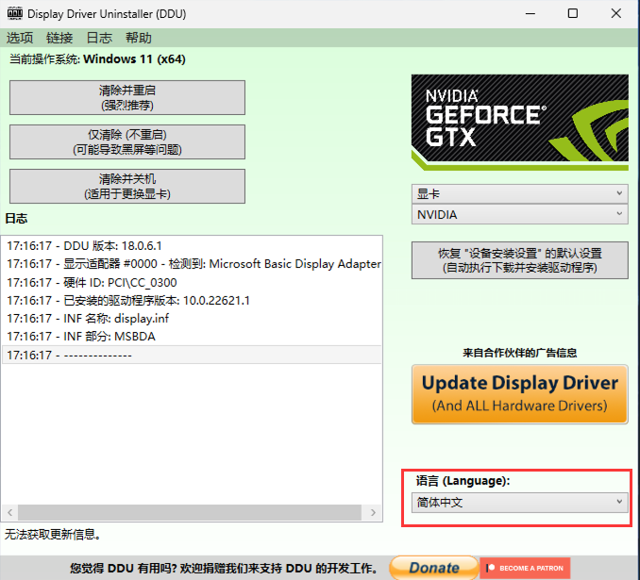Open the 帮助 menu
The image size is (640, 580).
pos(139,38)
